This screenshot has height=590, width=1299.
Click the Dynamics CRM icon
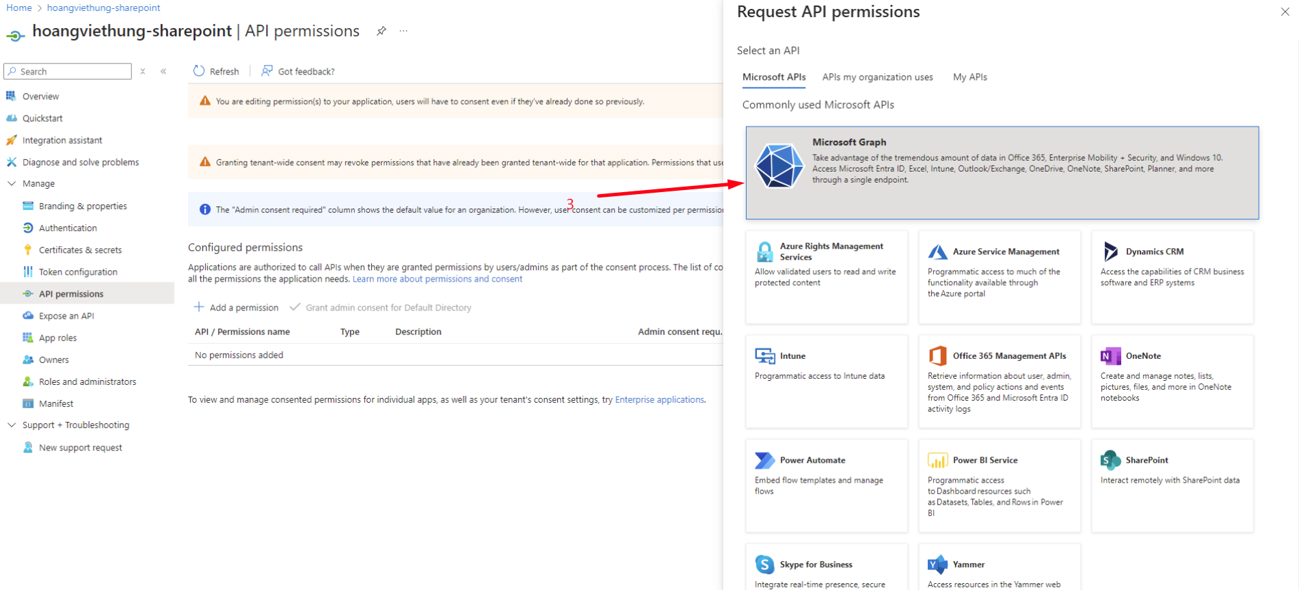1110,252
